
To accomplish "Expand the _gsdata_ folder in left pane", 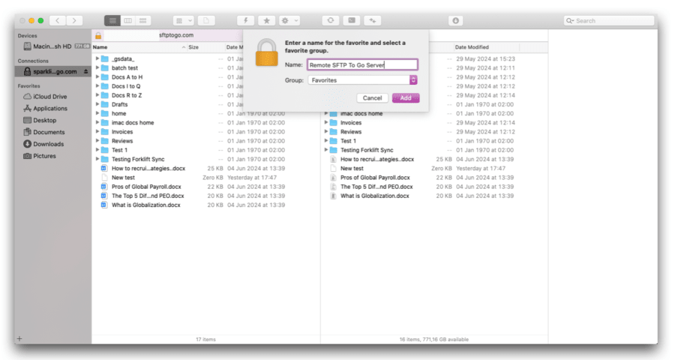I will [97, 58].
